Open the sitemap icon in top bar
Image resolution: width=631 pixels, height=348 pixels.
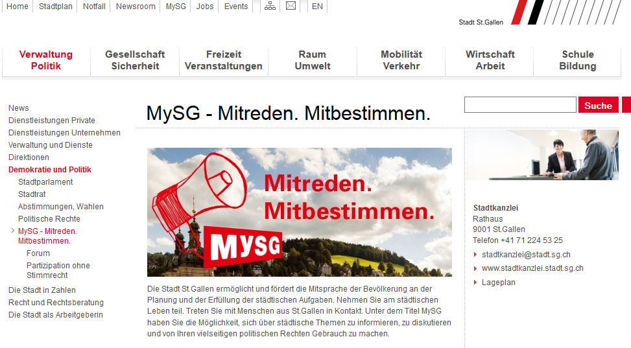[x=270, y=6]
